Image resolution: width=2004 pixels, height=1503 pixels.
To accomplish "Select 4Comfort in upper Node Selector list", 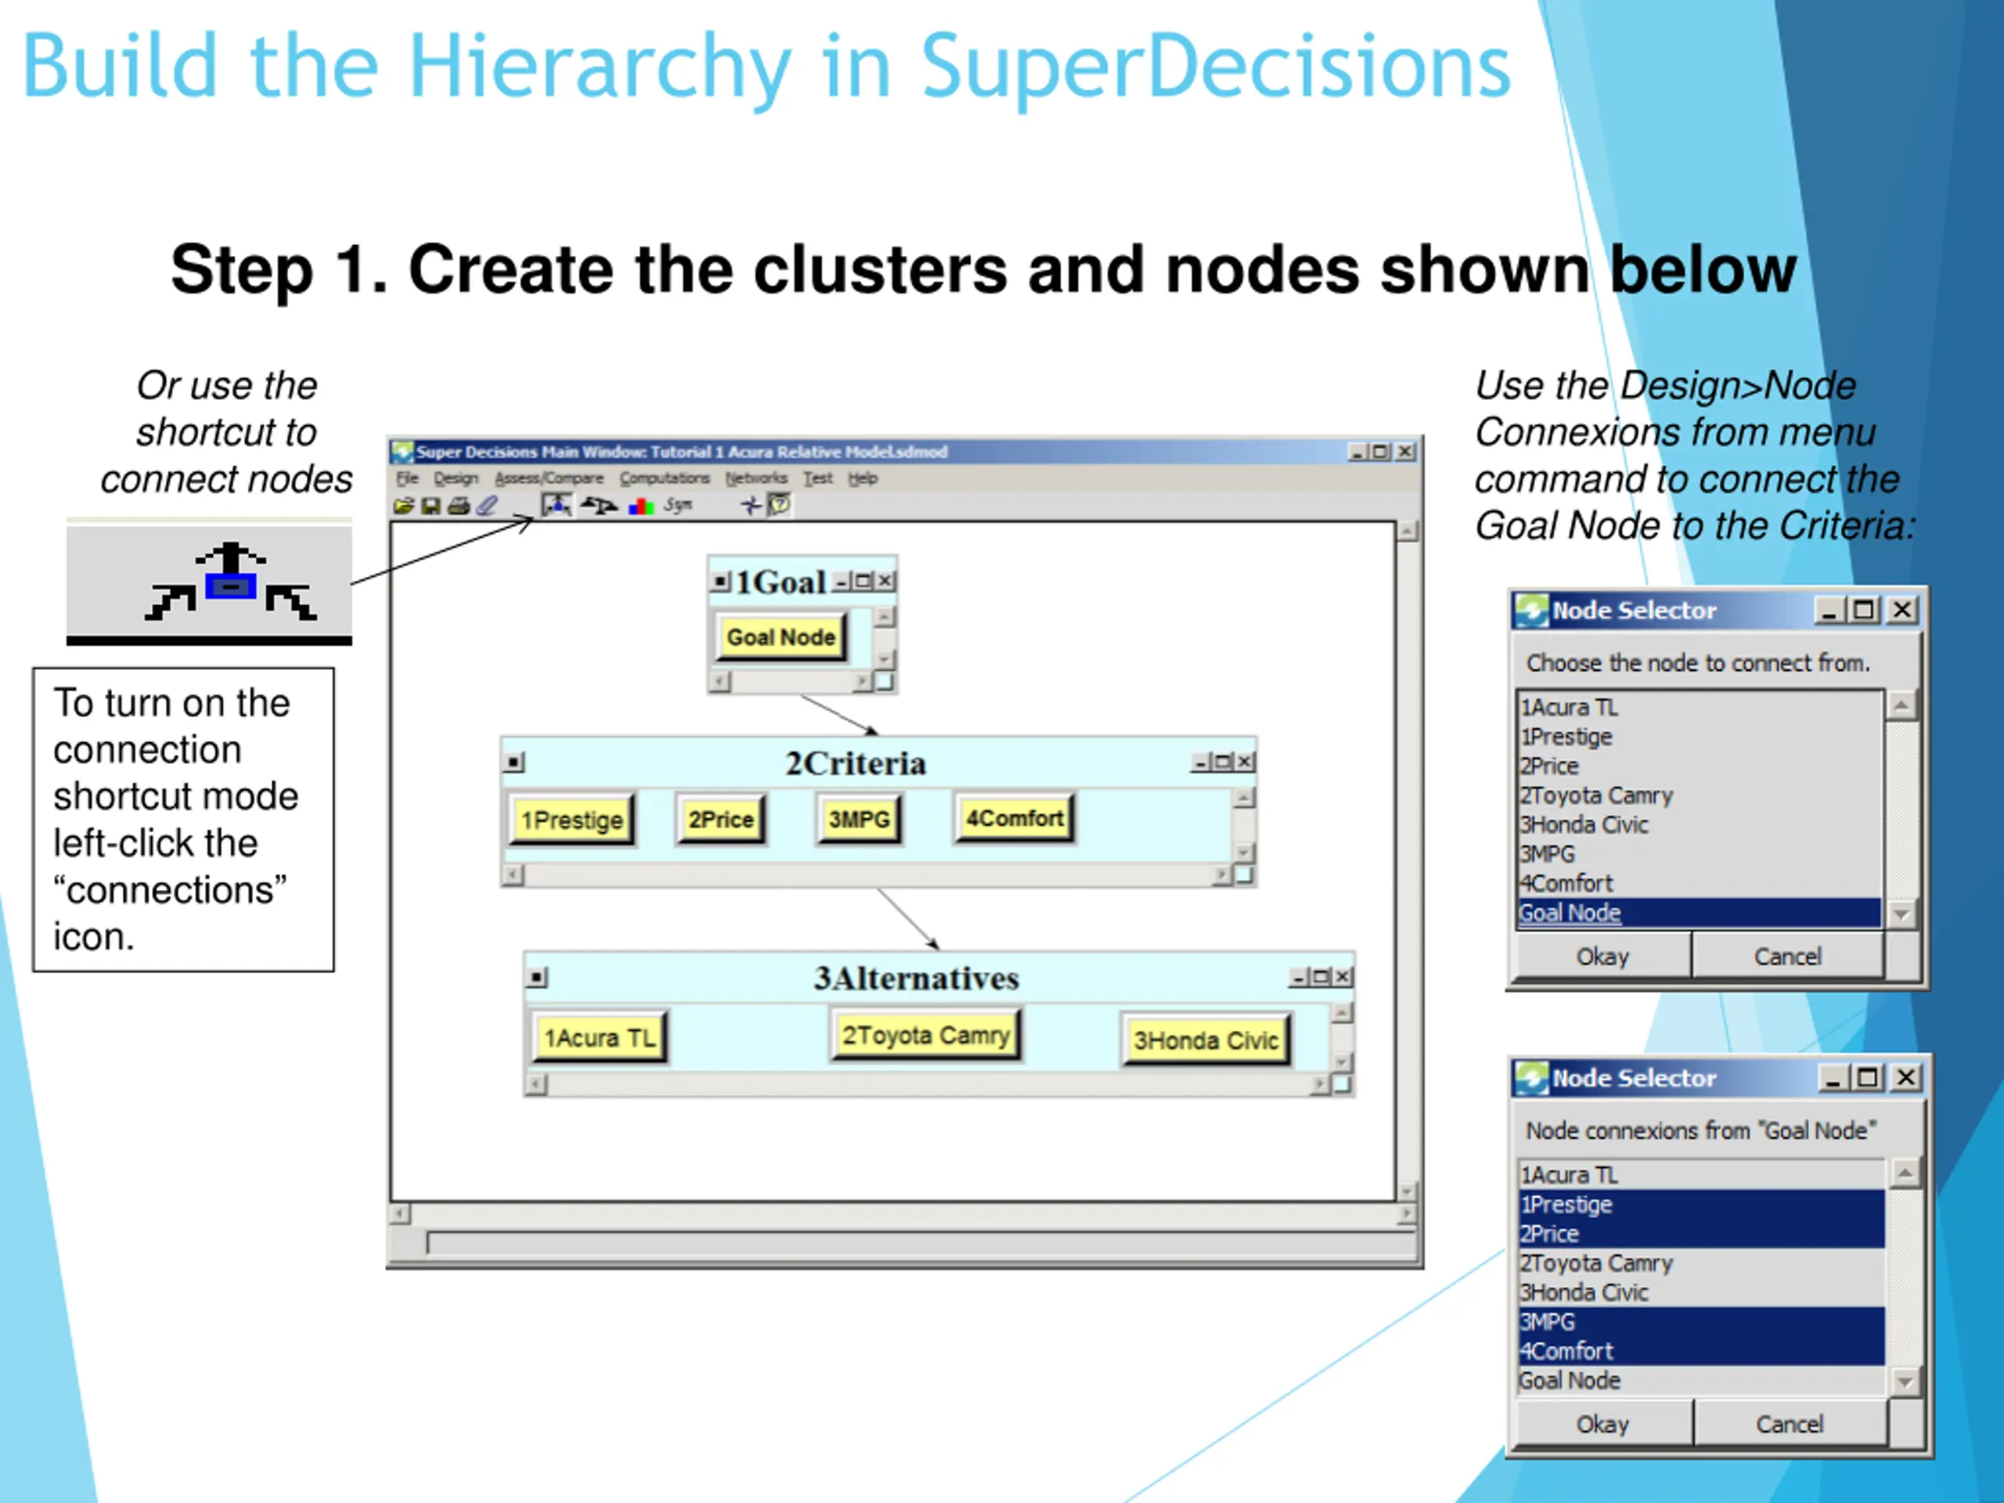I will point(1699,883).
